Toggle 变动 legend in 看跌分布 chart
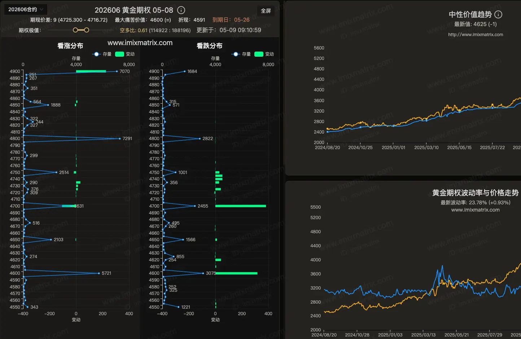Image resolution: width=521 pixels, height=339 pixels. click(x=264, y=54)
